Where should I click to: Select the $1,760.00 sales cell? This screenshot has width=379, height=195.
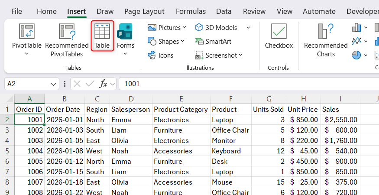click(x=340, y=140)
